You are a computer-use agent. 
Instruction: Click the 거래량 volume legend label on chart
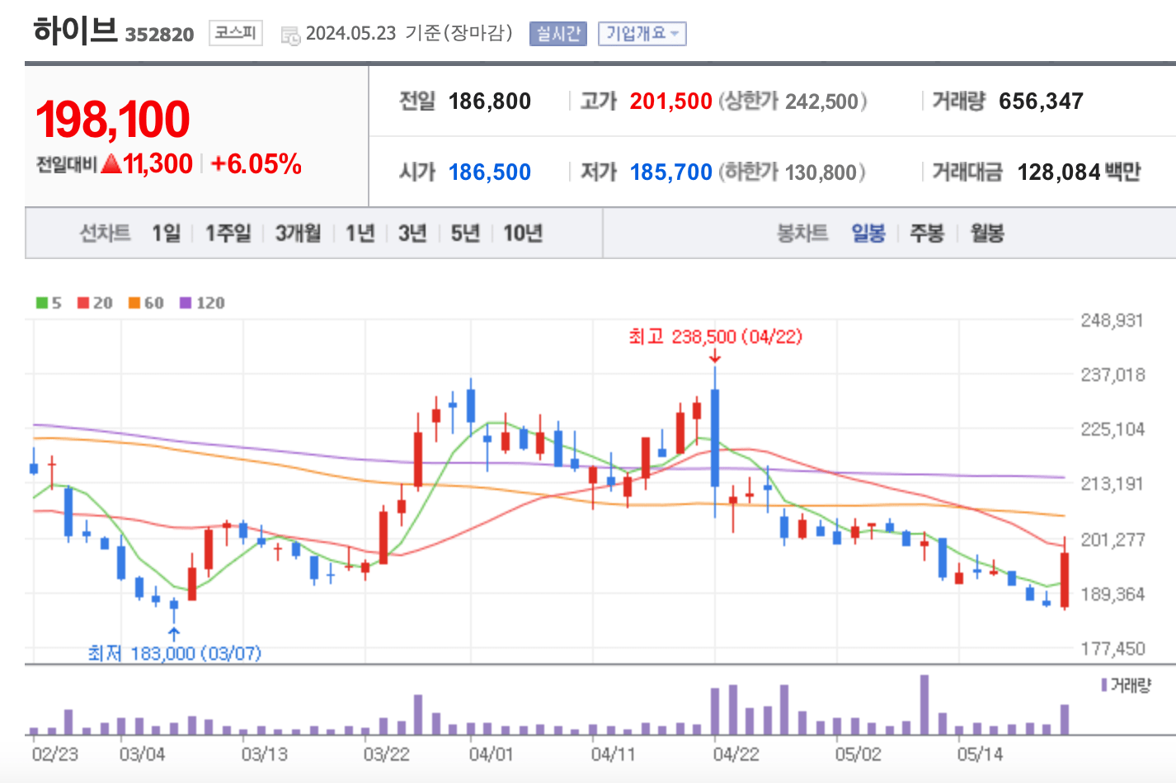tap(1127, 685)
